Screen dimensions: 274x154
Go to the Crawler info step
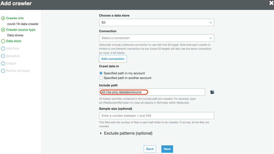[x=15, y=18]
